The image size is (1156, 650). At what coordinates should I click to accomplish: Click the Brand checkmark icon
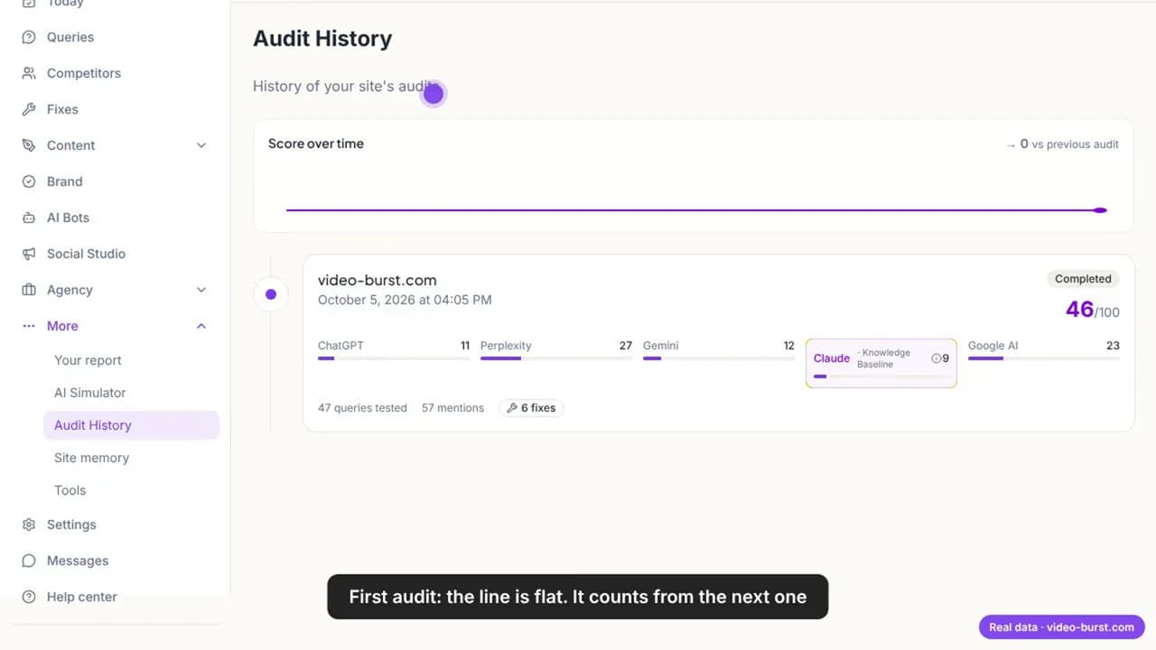29,181
